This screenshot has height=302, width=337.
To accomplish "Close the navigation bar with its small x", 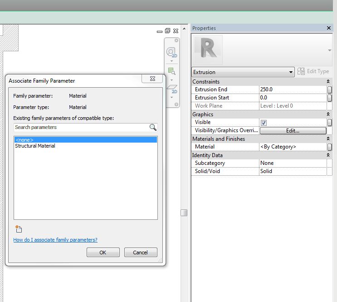I will [x=176, y=40].
